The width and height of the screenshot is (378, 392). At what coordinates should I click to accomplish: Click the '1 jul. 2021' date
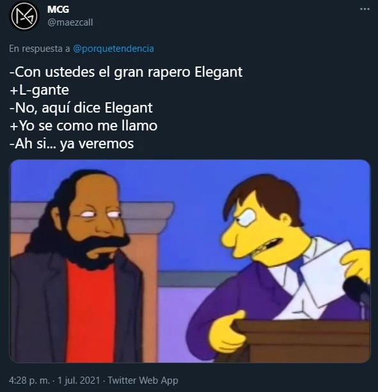click(79, 380)
